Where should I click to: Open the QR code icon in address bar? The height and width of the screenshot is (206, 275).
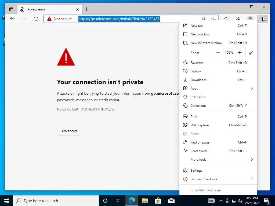click(x=204, y=19)
